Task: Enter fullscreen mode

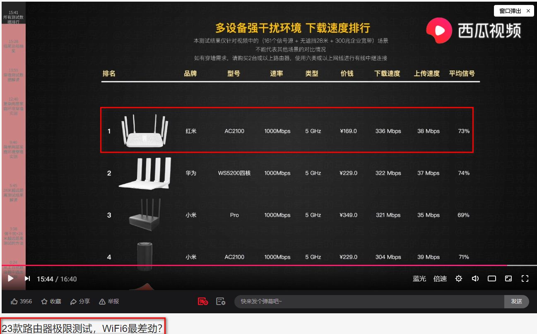Action: tap(525, 278)
